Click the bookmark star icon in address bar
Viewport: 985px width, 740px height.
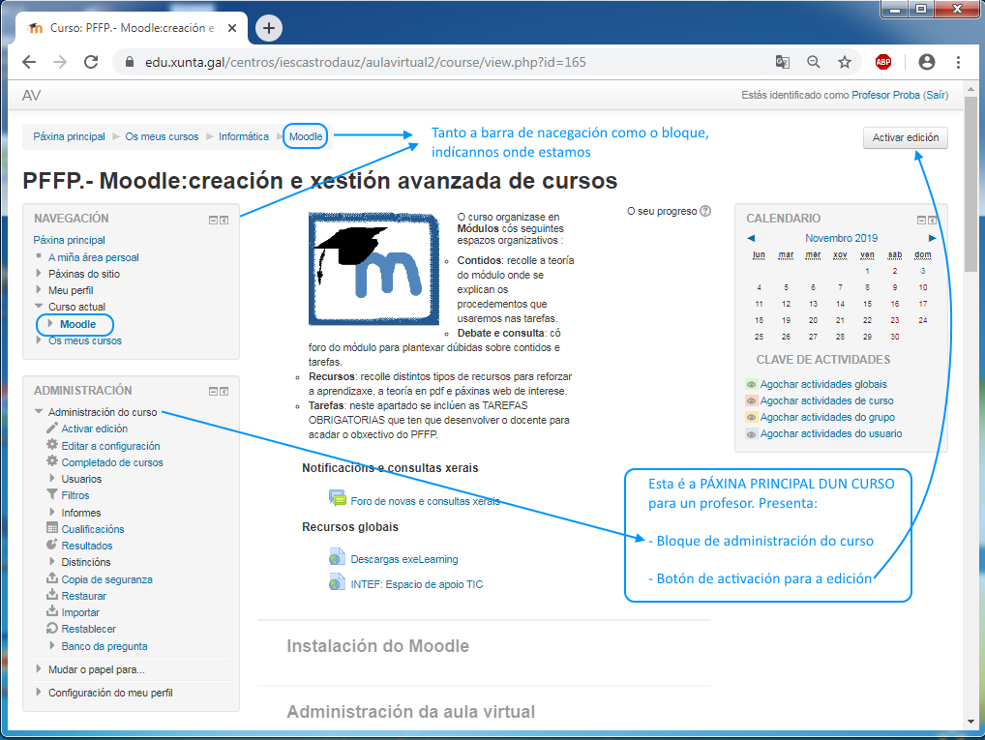tap(845, 62)
